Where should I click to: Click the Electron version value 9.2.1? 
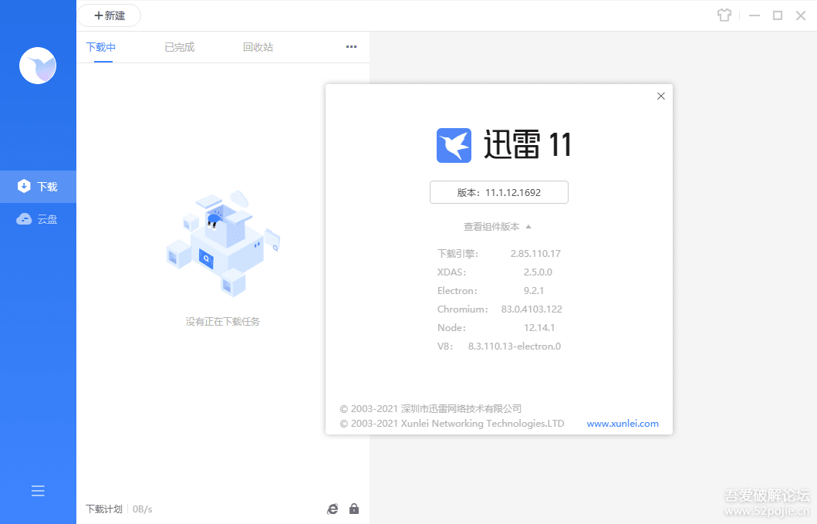click(x=534, y=291)
